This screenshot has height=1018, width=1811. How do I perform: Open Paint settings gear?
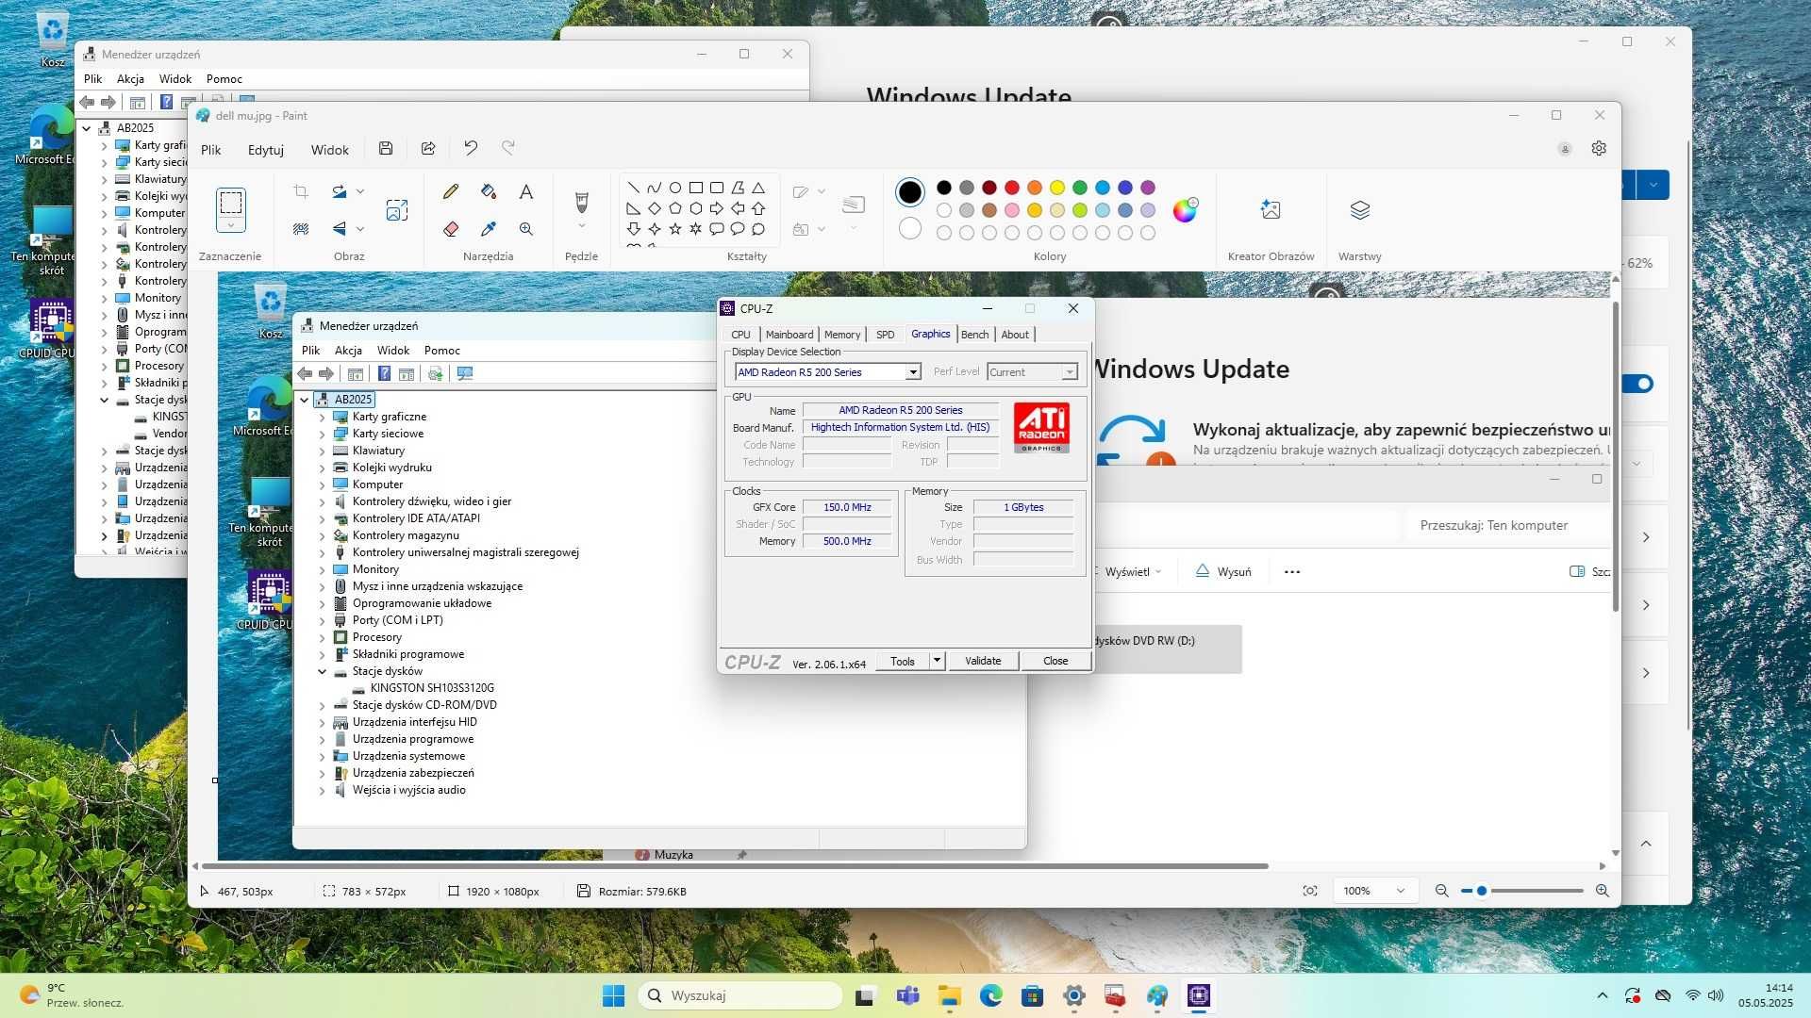(1599, 148)
